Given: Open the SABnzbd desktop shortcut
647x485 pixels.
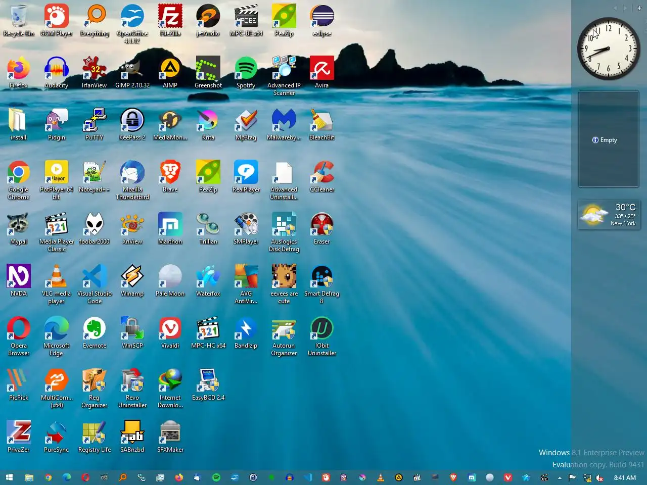Looking at the screenshot, I should click(x=132, y=437).
